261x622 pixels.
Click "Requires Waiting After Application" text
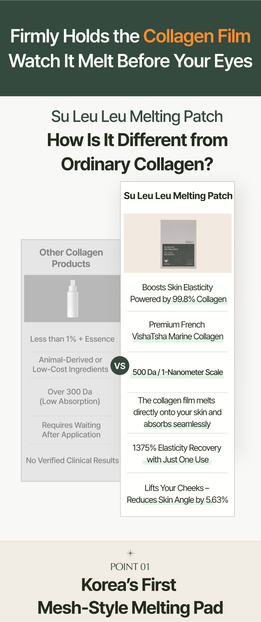pyautogui.click(x=71, y=430)
